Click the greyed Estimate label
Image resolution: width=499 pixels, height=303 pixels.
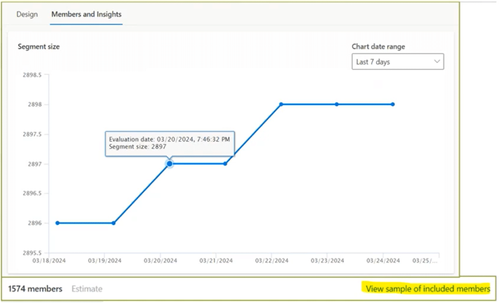click(x=87, y=289)
